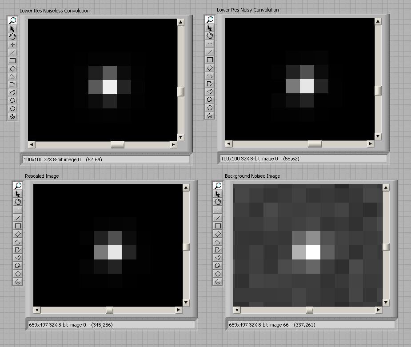This screenshot has height=347, width=411.
Task: Click horizontal scrollbar thumb of Lower Res Noiseless Convolution
Action: [x=117, y=144]
